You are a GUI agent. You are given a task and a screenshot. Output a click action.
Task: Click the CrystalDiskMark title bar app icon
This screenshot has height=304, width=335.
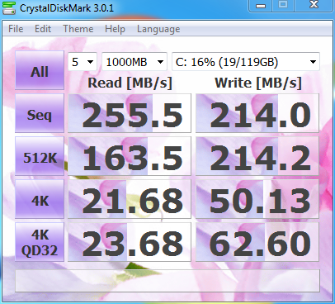pos(9,7)
